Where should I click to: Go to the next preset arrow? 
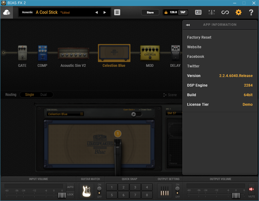pos(105,12)
